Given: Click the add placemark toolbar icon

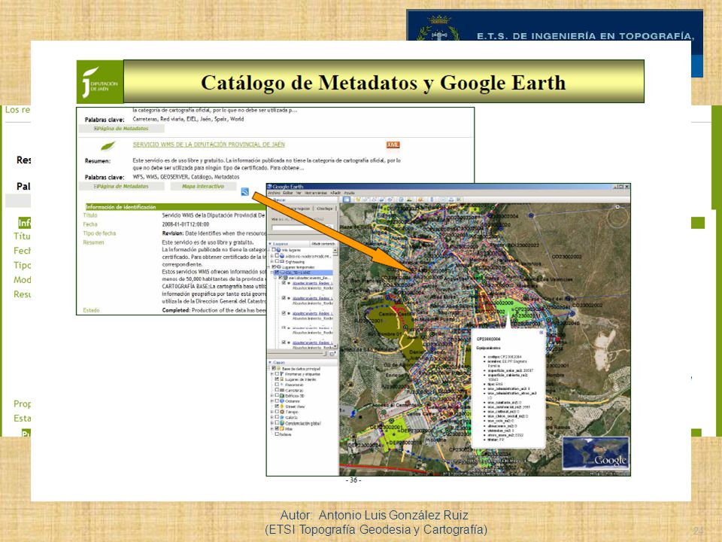Looking at the screenshot, I should [358, 199].
